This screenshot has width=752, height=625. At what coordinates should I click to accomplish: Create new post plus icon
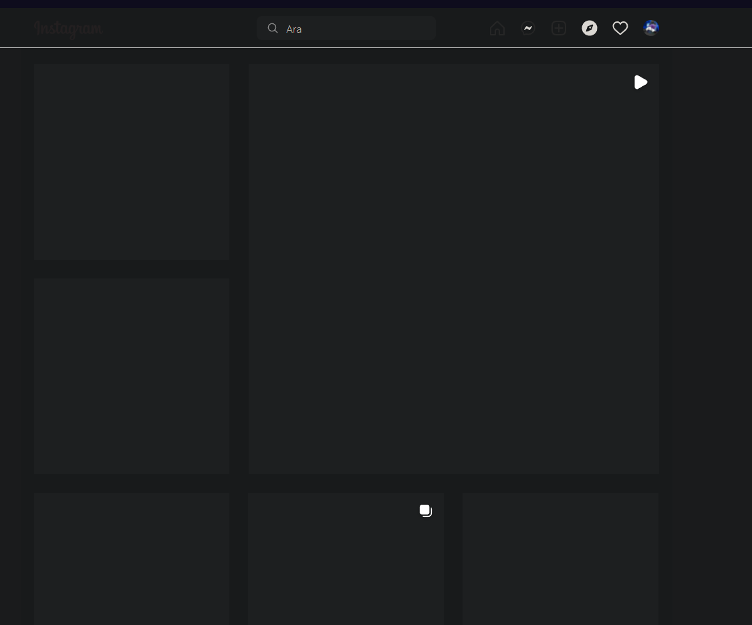click(x=559, y=28)
